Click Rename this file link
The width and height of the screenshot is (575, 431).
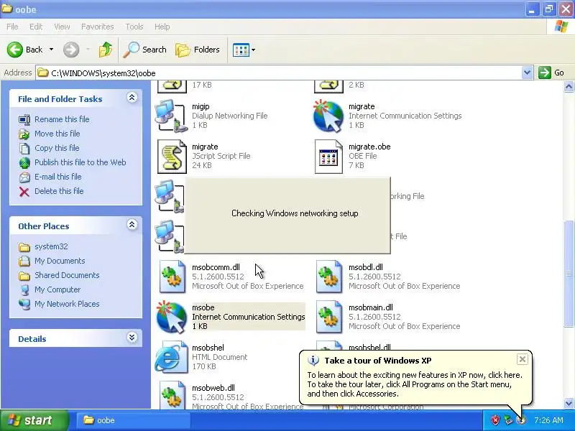click(x=62, y=119)
